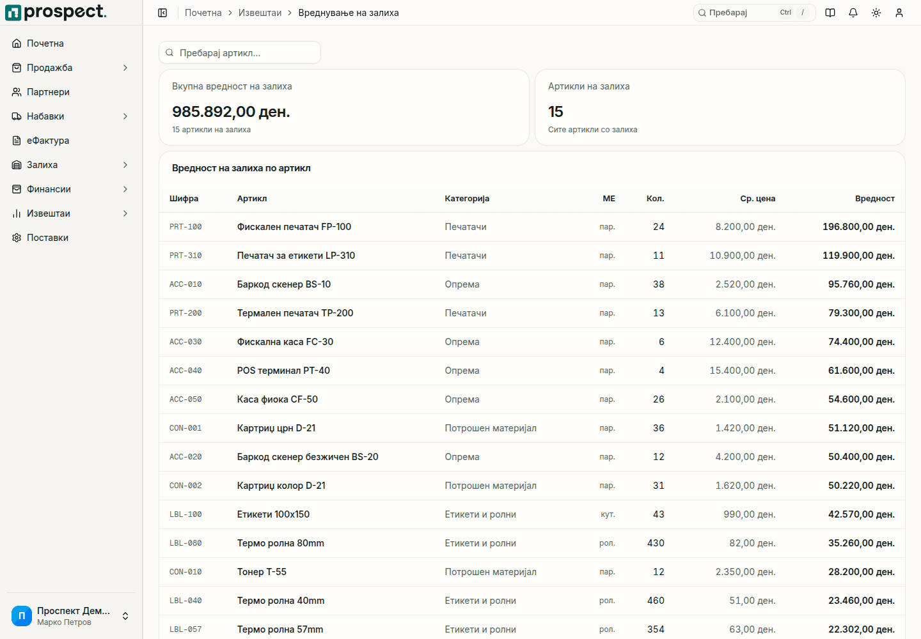Viewport: 921px width, 639px height.
Task: Open the company switcher dropdown arrows
Action: (x=125, y=616)
